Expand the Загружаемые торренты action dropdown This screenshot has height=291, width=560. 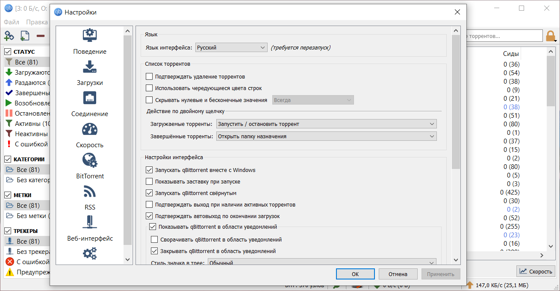click(326, 124)
